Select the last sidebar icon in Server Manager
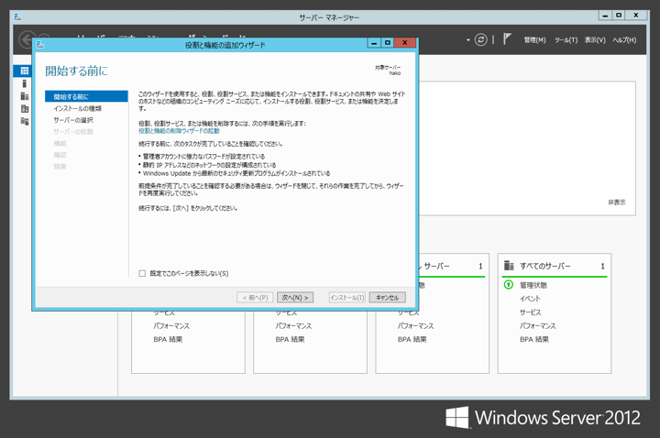This screenshot has height=438, width=660. tap(25, 121)
